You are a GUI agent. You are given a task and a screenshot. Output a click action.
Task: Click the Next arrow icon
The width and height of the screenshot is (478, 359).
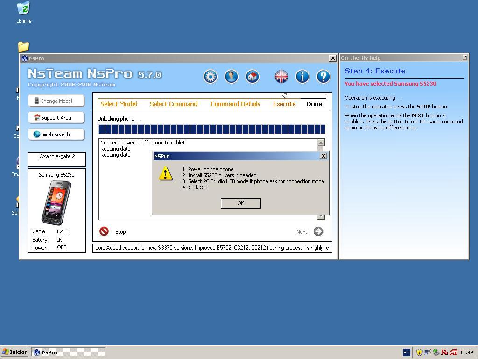tap(318, 231)
